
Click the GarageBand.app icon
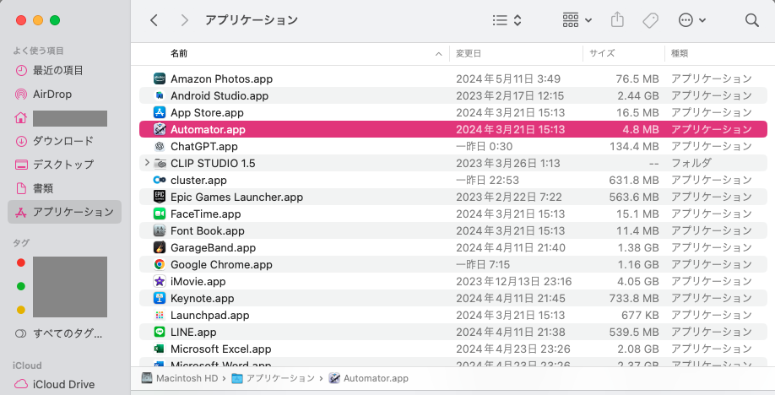point(159,247)
